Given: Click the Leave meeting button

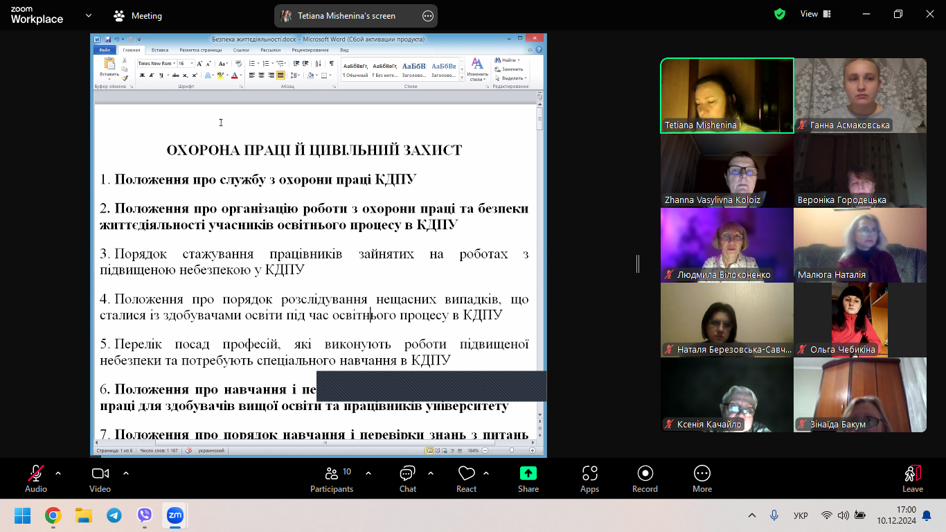Looking at the screenshot, I should tap(913, 479).
